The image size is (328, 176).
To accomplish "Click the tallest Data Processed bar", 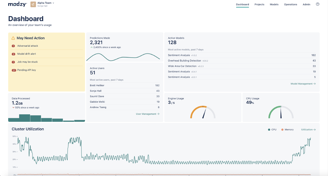I will pyautogui.click(x=25, y=118).
